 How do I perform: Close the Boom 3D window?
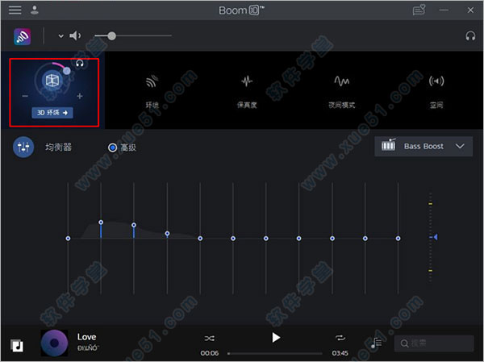pos(470,10)
